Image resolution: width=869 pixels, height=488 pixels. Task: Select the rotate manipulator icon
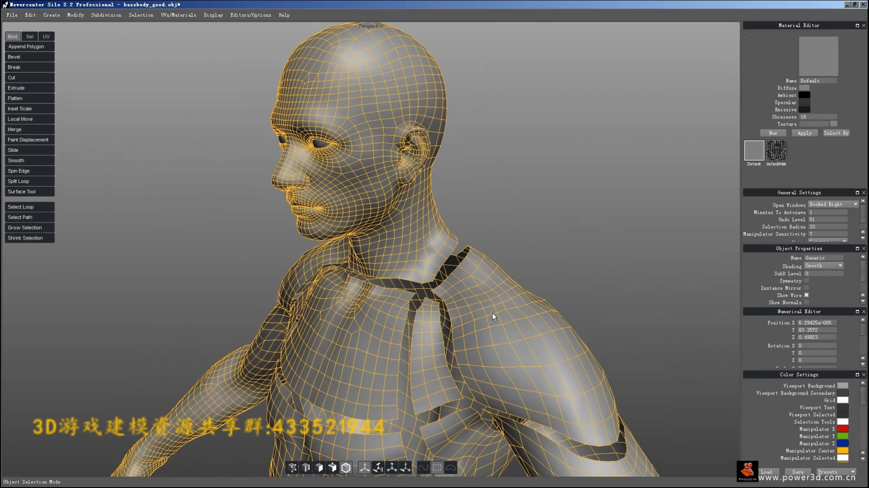[378, 468]
